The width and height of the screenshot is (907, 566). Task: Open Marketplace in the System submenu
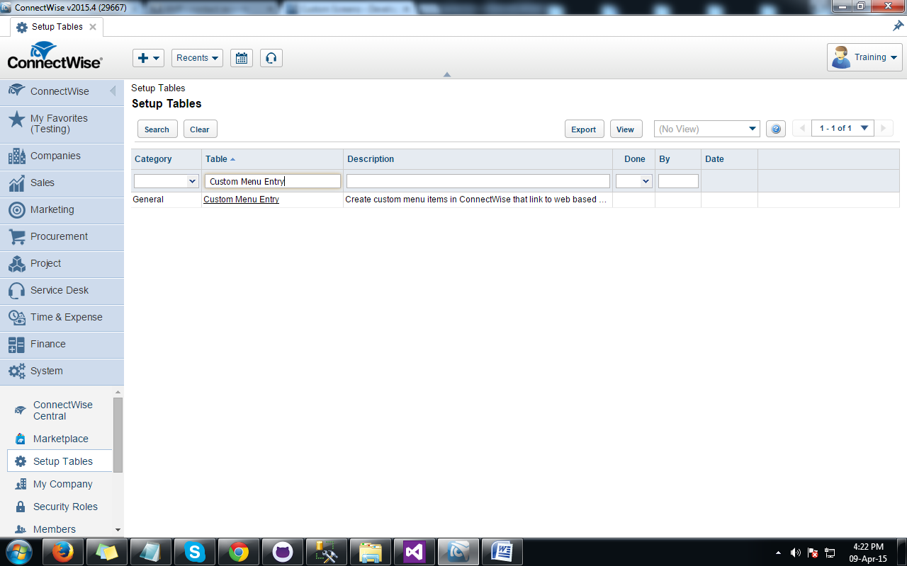(x=60, y=439)
